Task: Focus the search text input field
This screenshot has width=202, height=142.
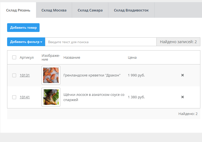Action: pyautogui.click(x=100, y=42)
